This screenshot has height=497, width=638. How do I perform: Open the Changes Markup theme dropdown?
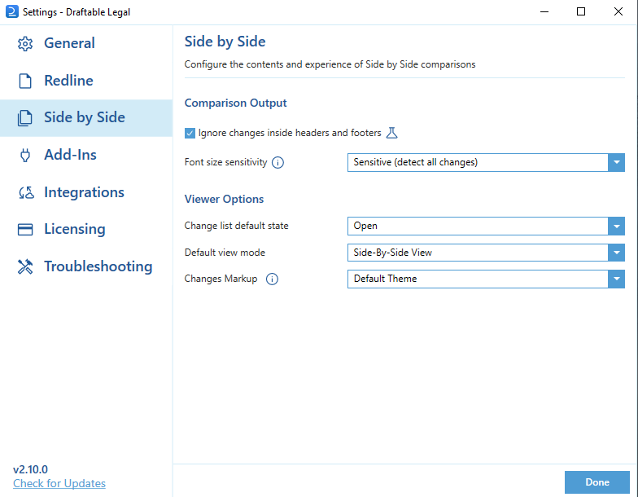[x=486, y=279]
